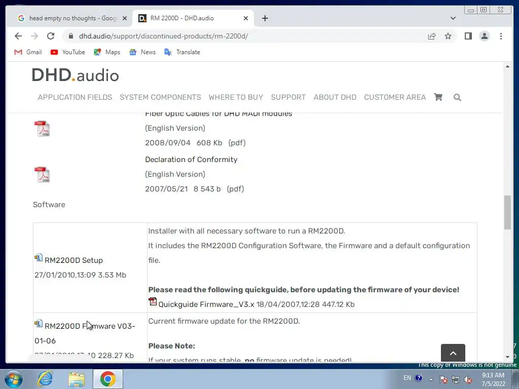Image resolution: width=519 pixels, height=389 pixels.
Task: Open the network tray icon
Action: click(x=456, y=379)
